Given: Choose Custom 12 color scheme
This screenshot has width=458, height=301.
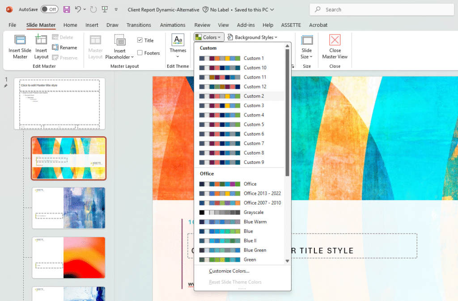Looking at the screenshot, I should pyautogui.click(x=240, y=87).
